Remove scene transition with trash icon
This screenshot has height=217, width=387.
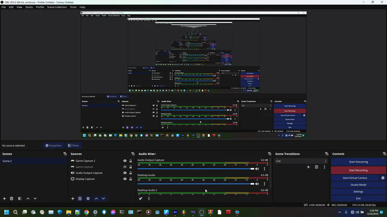click(316, 167)
